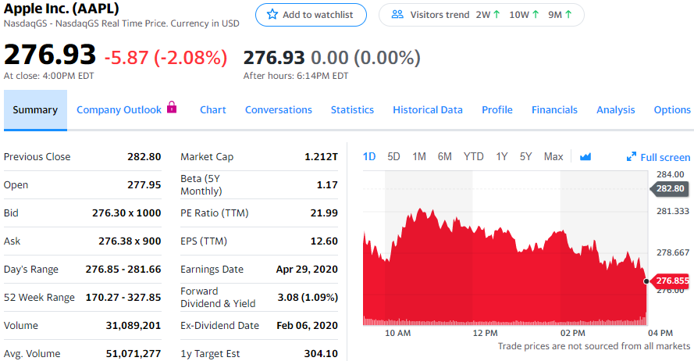Image resolution: width=694 pixels, height=361 pixels.
Task: Switch to the Chart tab
Action: pos(213,110)
